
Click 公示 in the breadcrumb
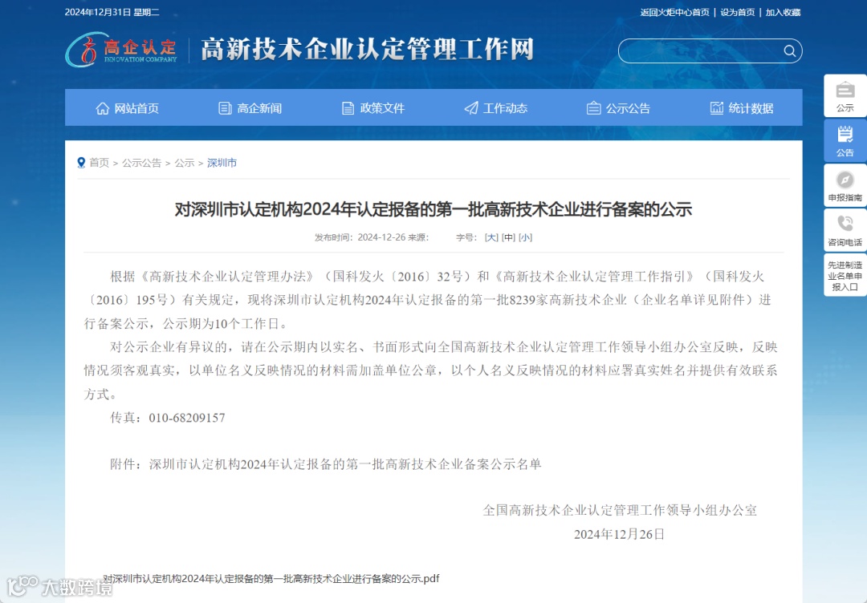[185, 163]
